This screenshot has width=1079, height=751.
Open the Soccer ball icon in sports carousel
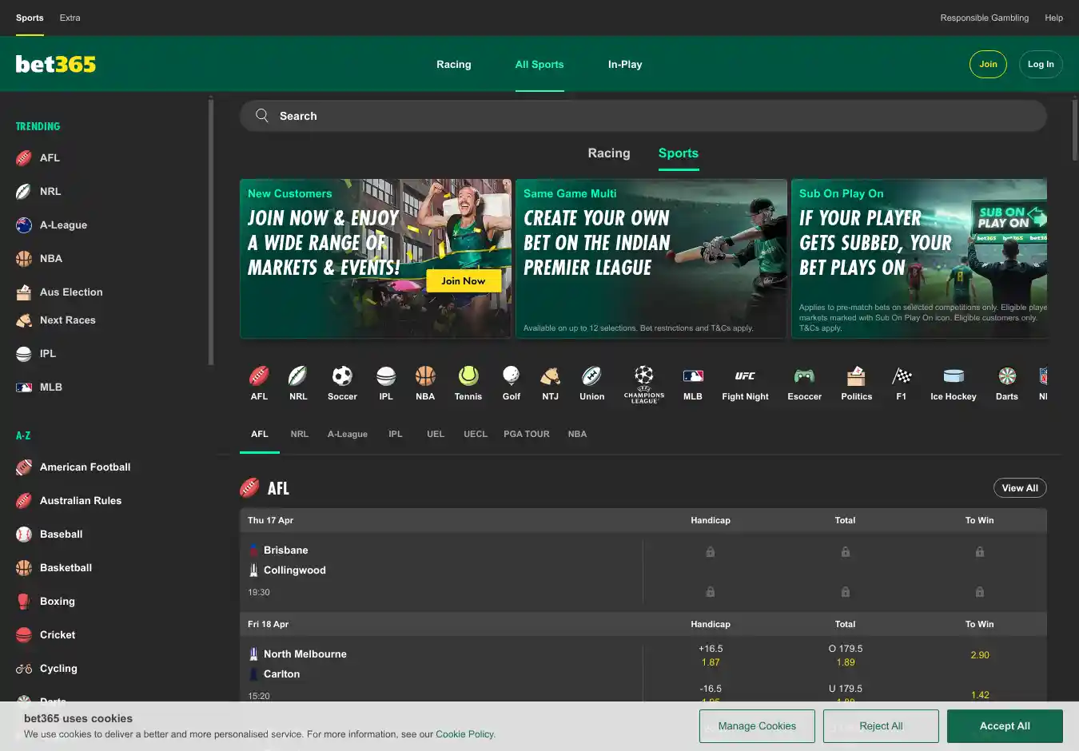342,376
